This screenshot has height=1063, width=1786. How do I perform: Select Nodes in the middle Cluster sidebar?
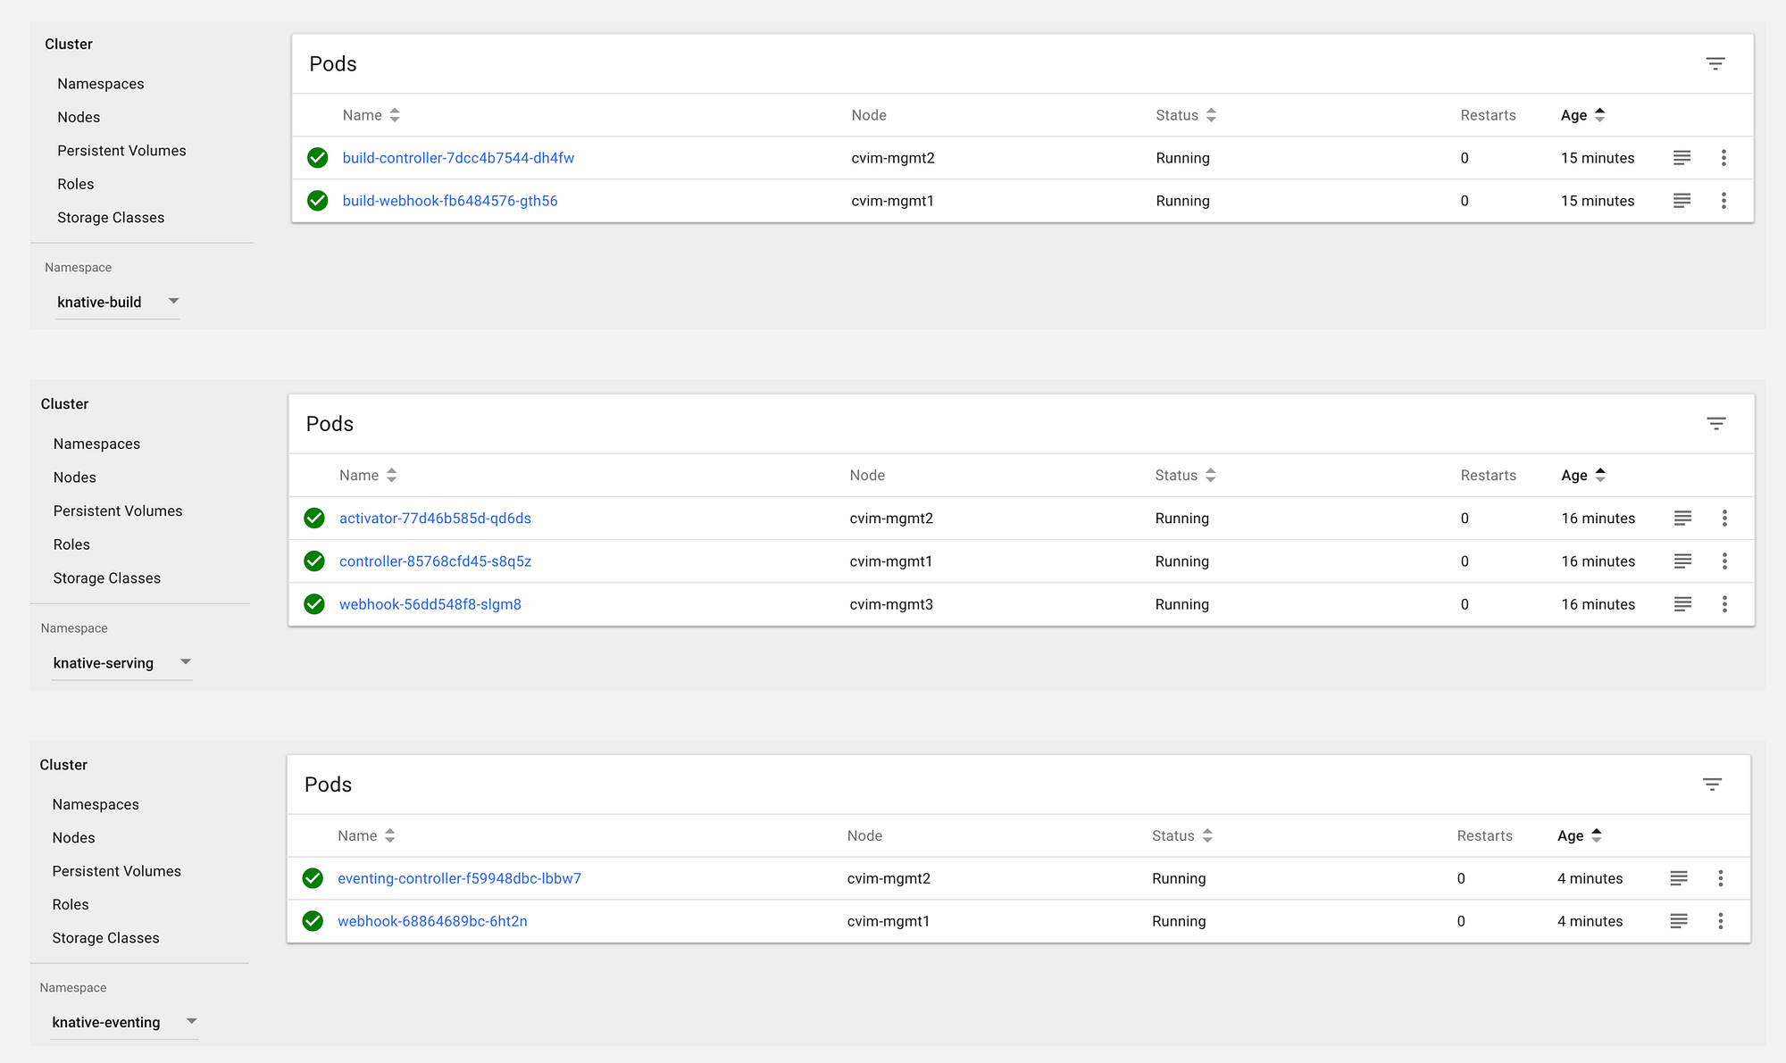click(x=74, y=478)
